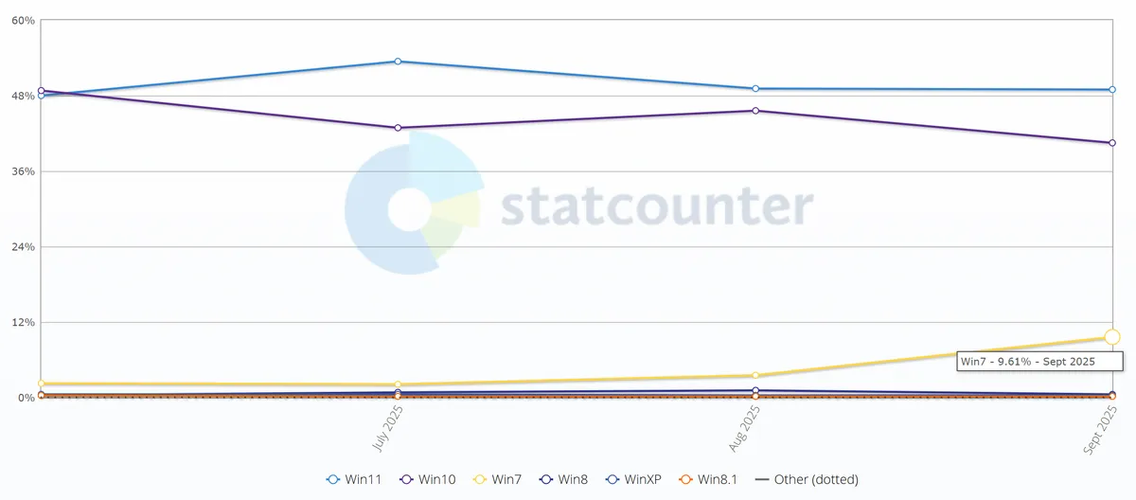Click the orange Win8.1 legend marker
Image resolution: width=1136 pixels, height=500 pixels.
686,479
